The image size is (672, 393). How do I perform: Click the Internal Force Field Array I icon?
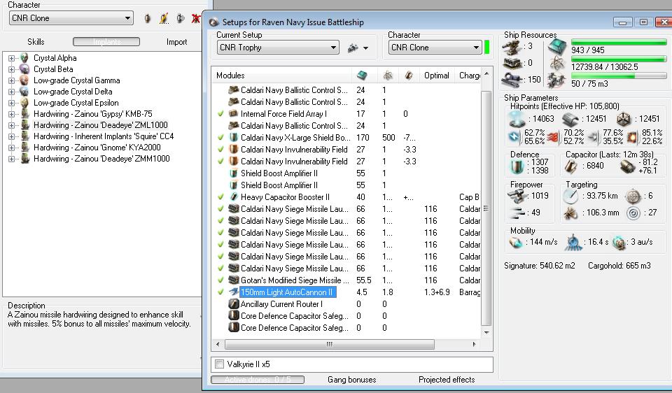click(x=234, y=114)
